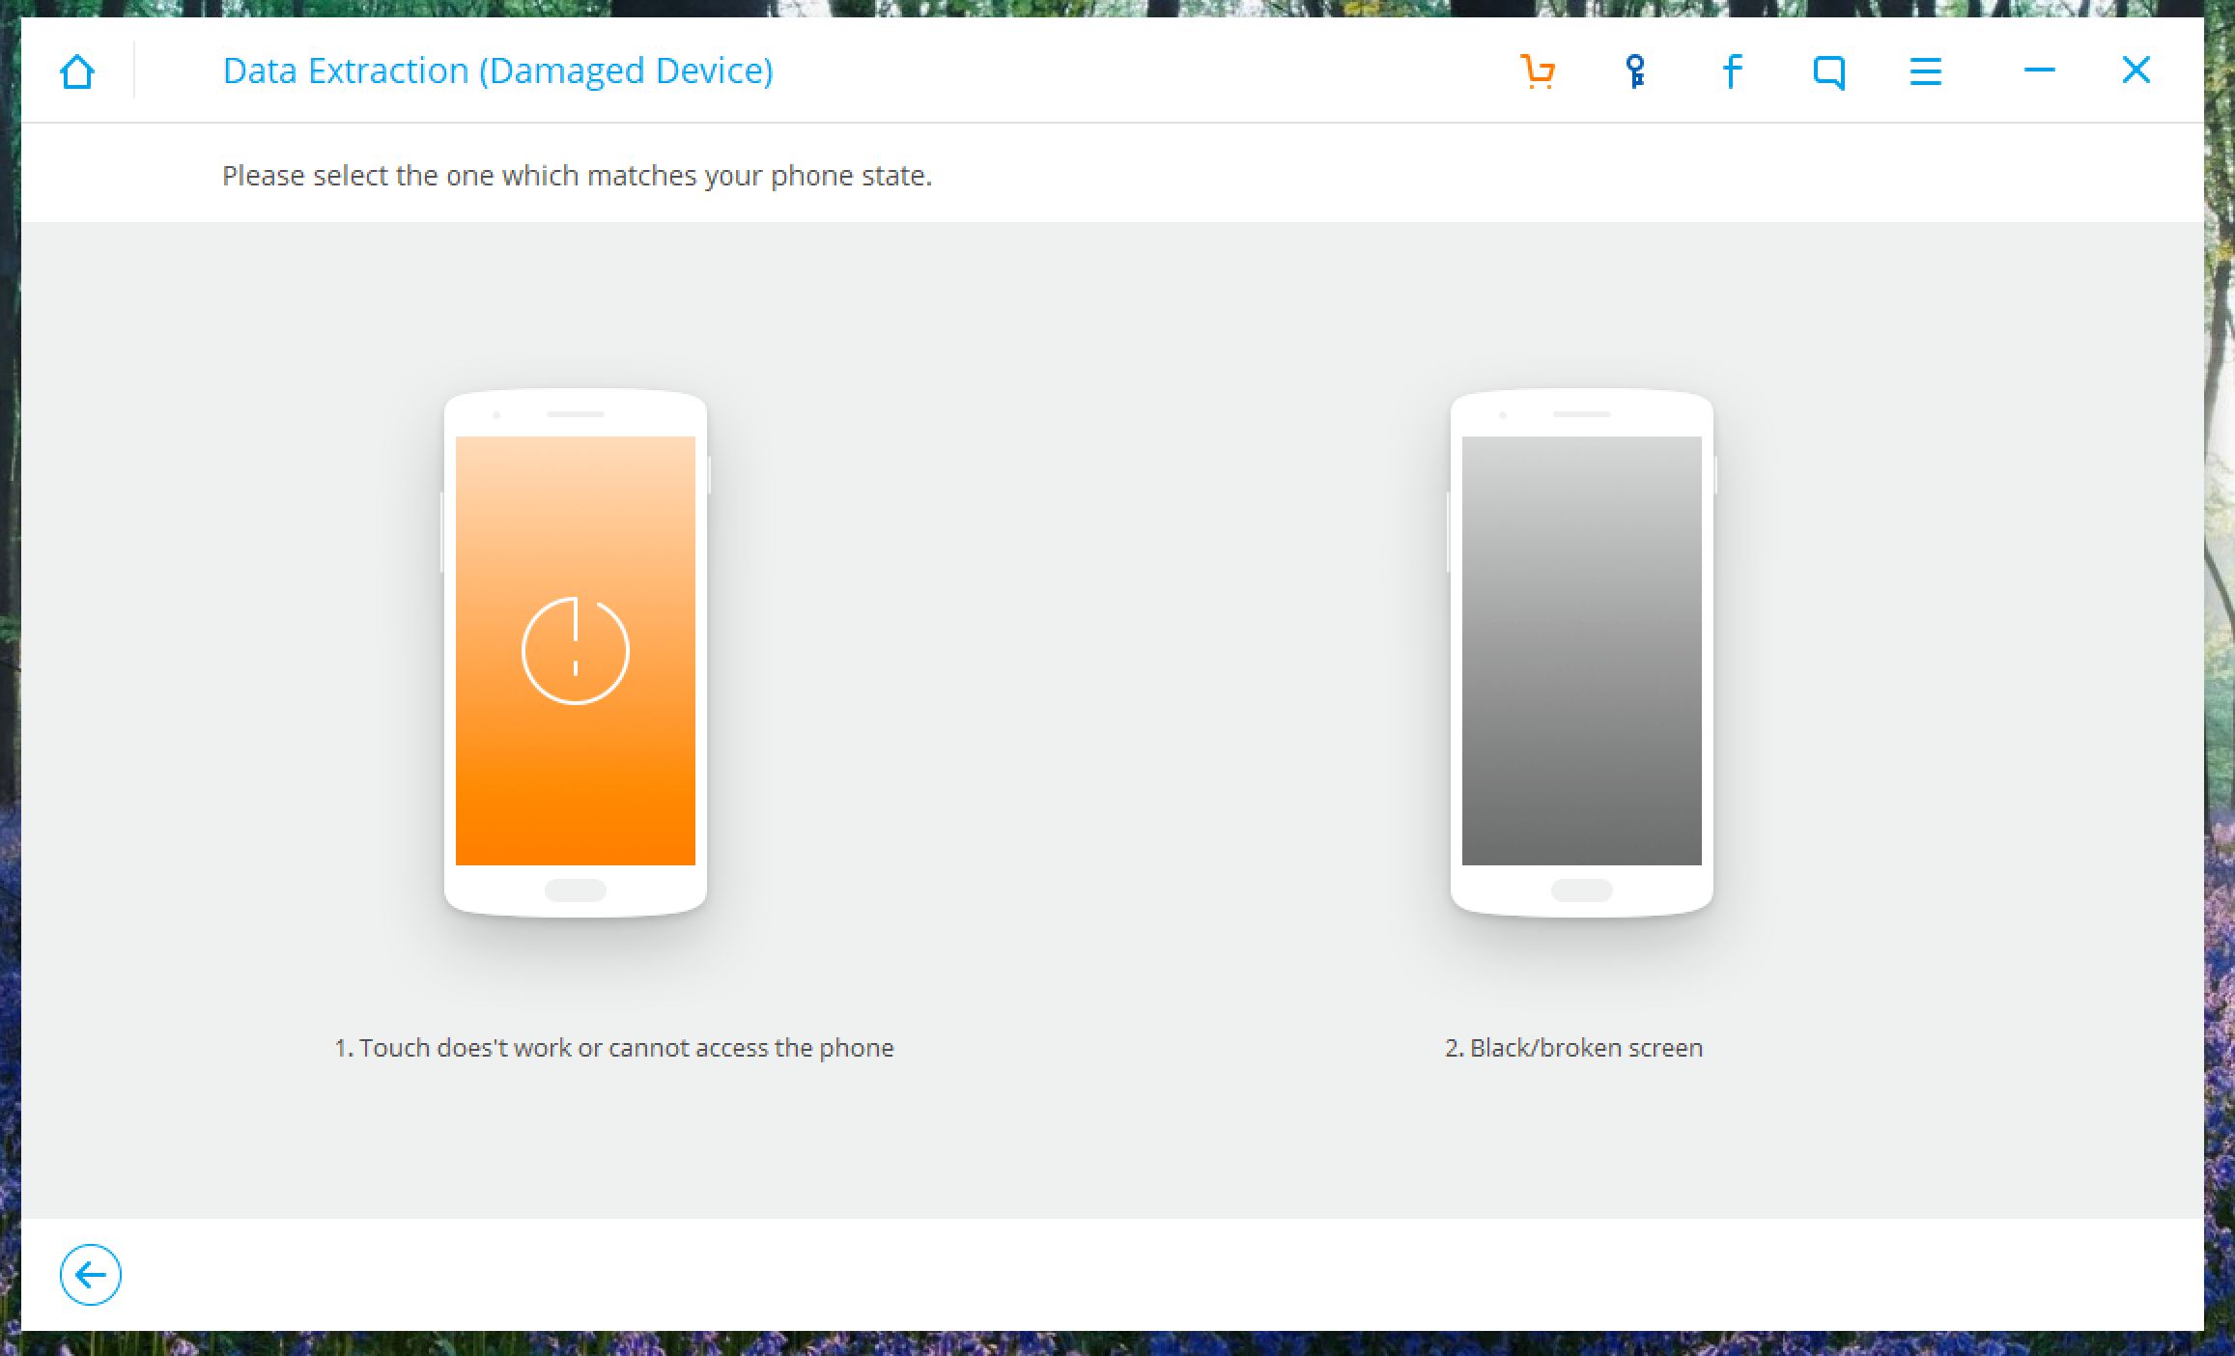Select the orange phone illustration

(x=576, y=652)
